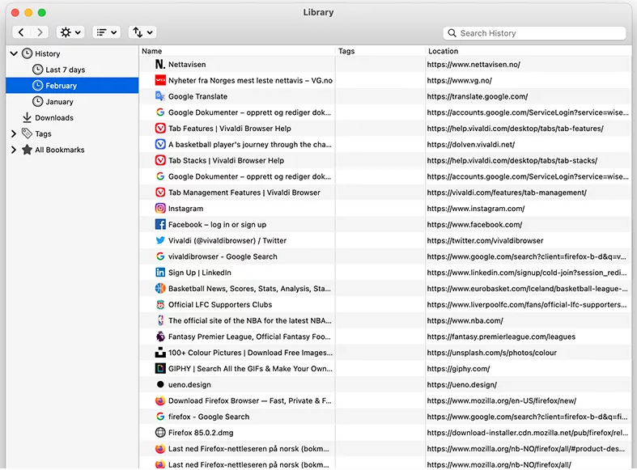Image resolution: width=637 pixels, height=470 pixels.
Task: Select the Google Translate history entry
Action: pyautogui.click(x=197, y=96)
